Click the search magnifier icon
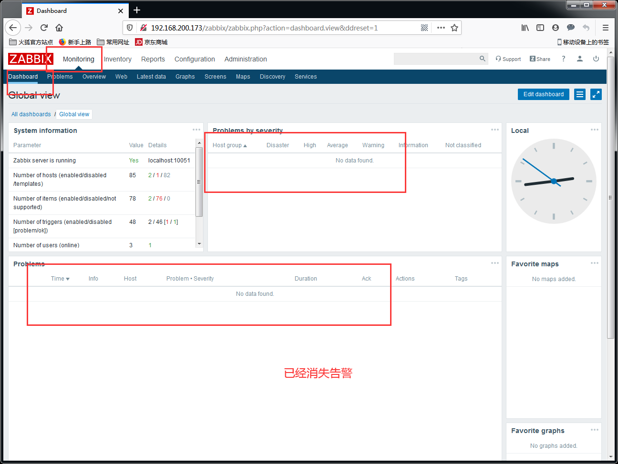The height and width of the screenshot is (464, 618). pos(483,59)
